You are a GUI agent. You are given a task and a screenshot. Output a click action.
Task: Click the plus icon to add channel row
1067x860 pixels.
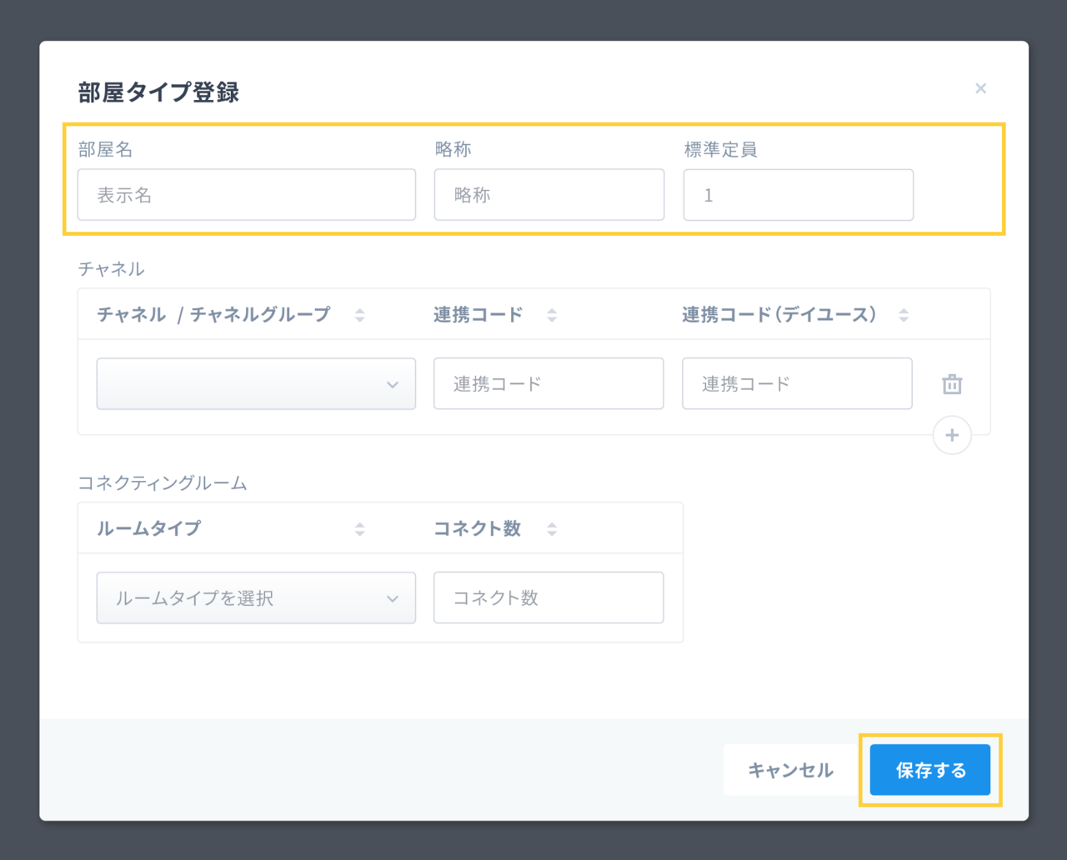point(952,435)
